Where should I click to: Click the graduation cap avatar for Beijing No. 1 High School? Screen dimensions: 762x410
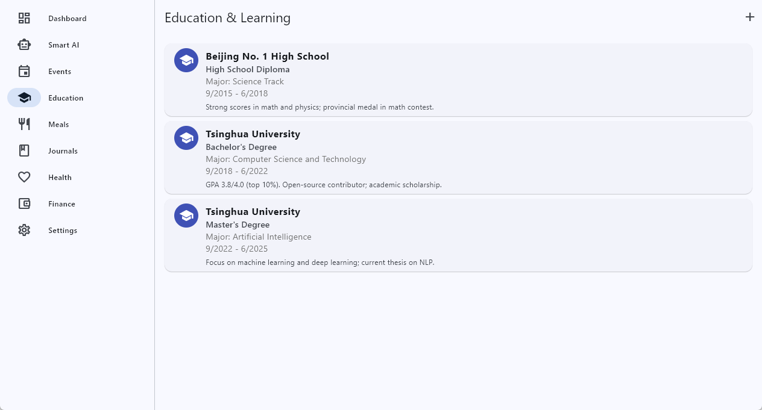tap(186, 60)
